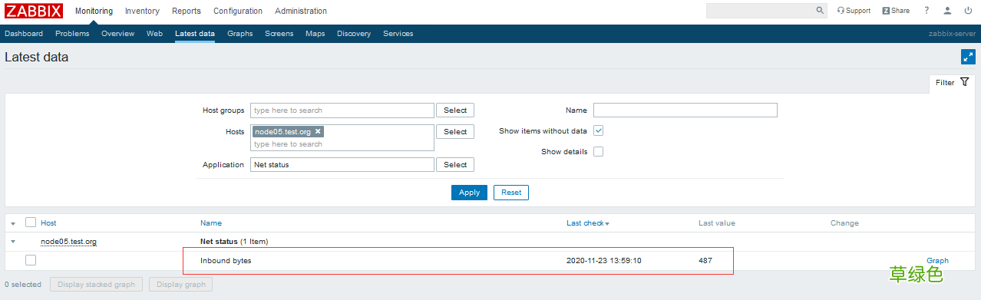981x300 pixels.
Task: Switch to the Graphs tab
Action: coord(240,34)
